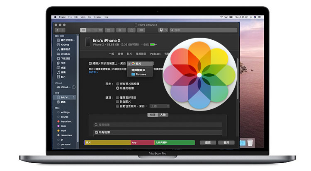Viewport: 311px width, 171px height.
Task: Toggle the sync photos to device checkbox
Action: [x=90, y=63]
